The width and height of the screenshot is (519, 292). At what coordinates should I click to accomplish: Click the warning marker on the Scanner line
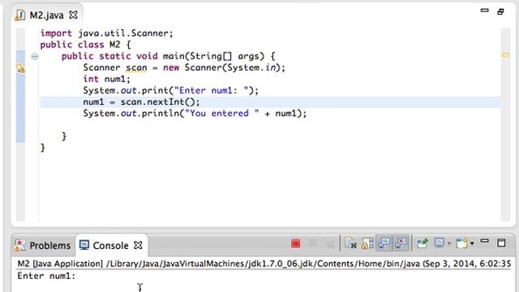click(20, 68)
